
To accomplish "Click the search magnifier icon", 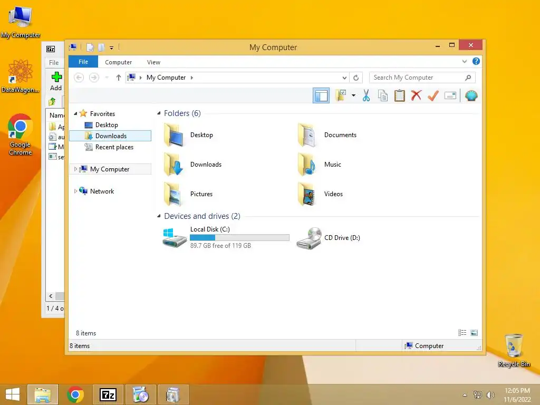I will [468, 78].
